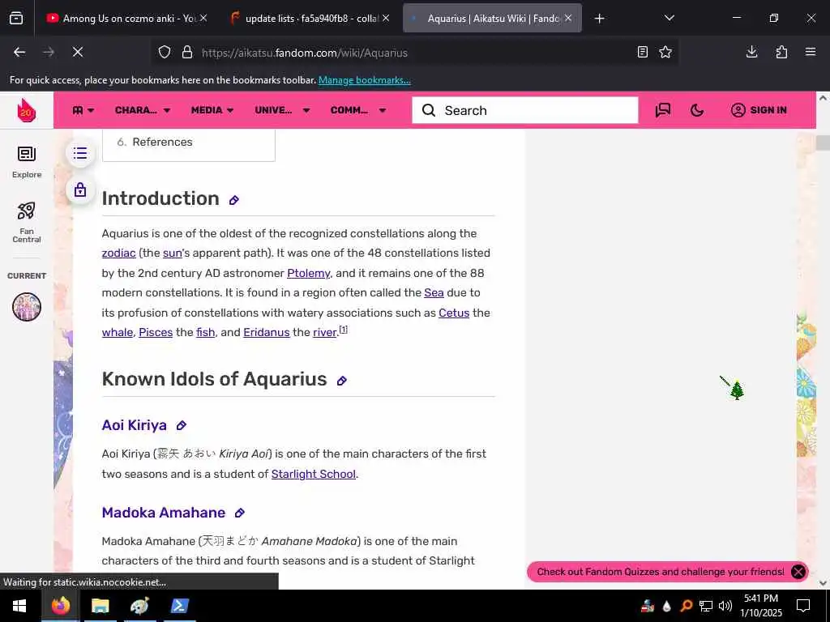Dismiss the Fandom Quizzes banner

pyautogui.click(x=798, y=572)
